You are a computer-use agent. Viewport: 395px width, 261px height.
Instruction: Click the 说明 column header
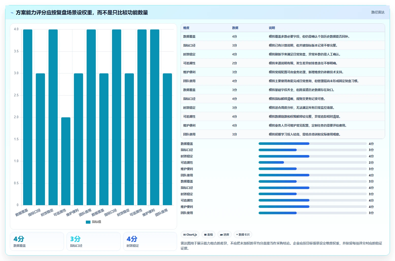tap(272, 28)
